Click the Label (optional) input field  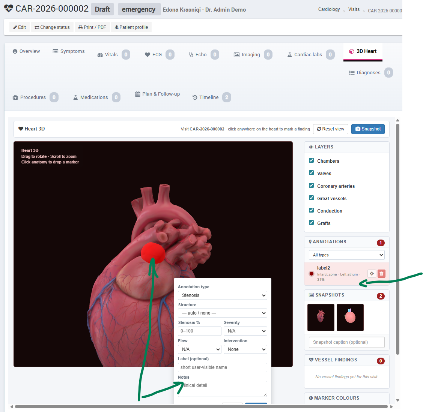(x=222, y=367)
